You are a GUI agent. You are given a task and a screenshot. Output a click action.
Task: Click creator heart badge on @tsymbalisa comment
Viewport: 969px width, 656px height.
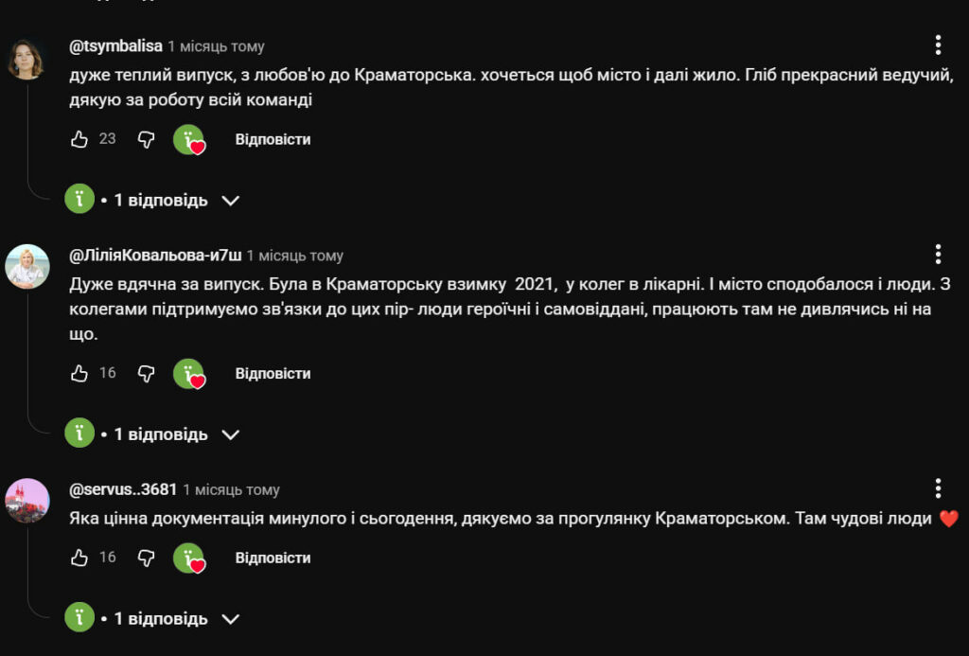(189, 140)
